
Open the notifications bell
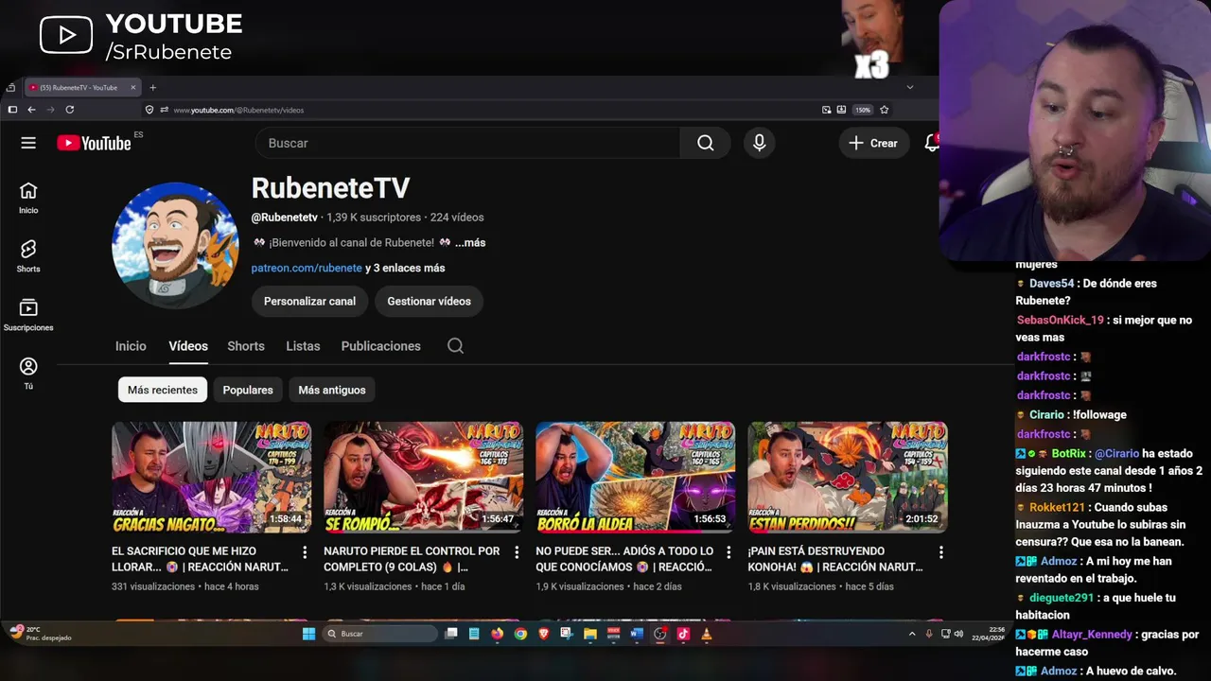(932, 143)
